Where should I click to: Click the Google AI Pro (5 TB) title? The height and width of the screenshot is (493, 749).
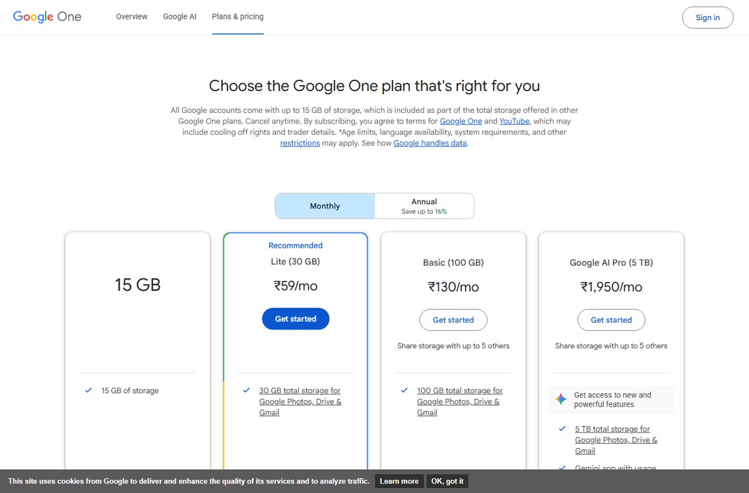coord(612,263)
